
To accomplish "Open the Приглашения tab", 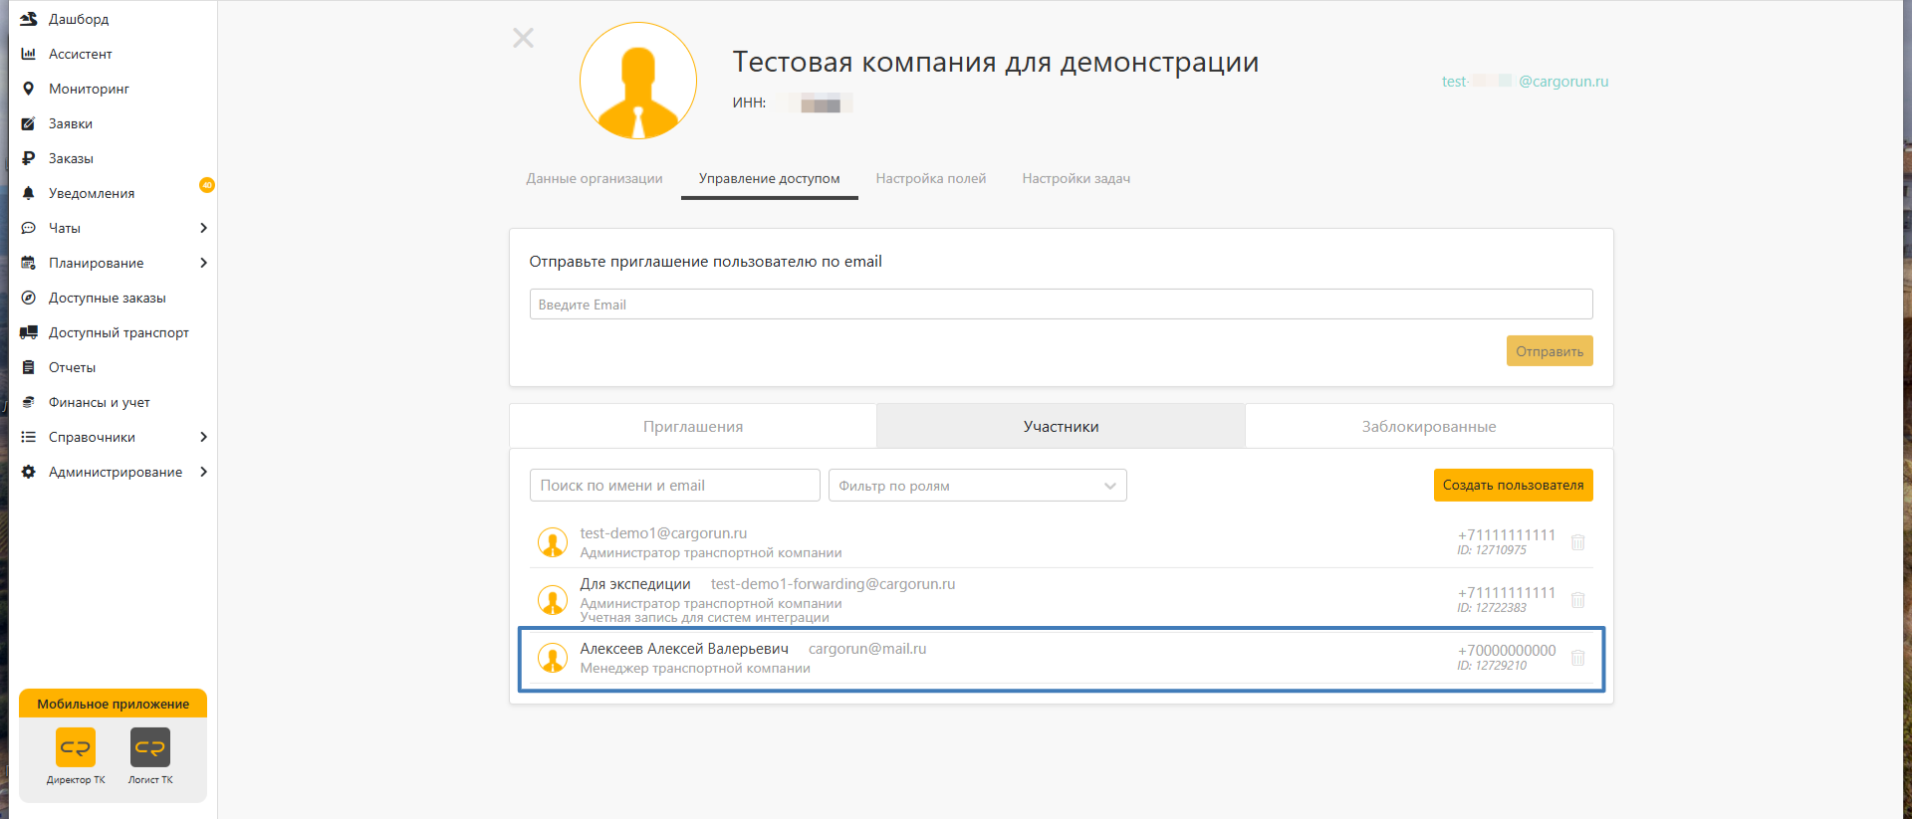I will click(693, 427).
